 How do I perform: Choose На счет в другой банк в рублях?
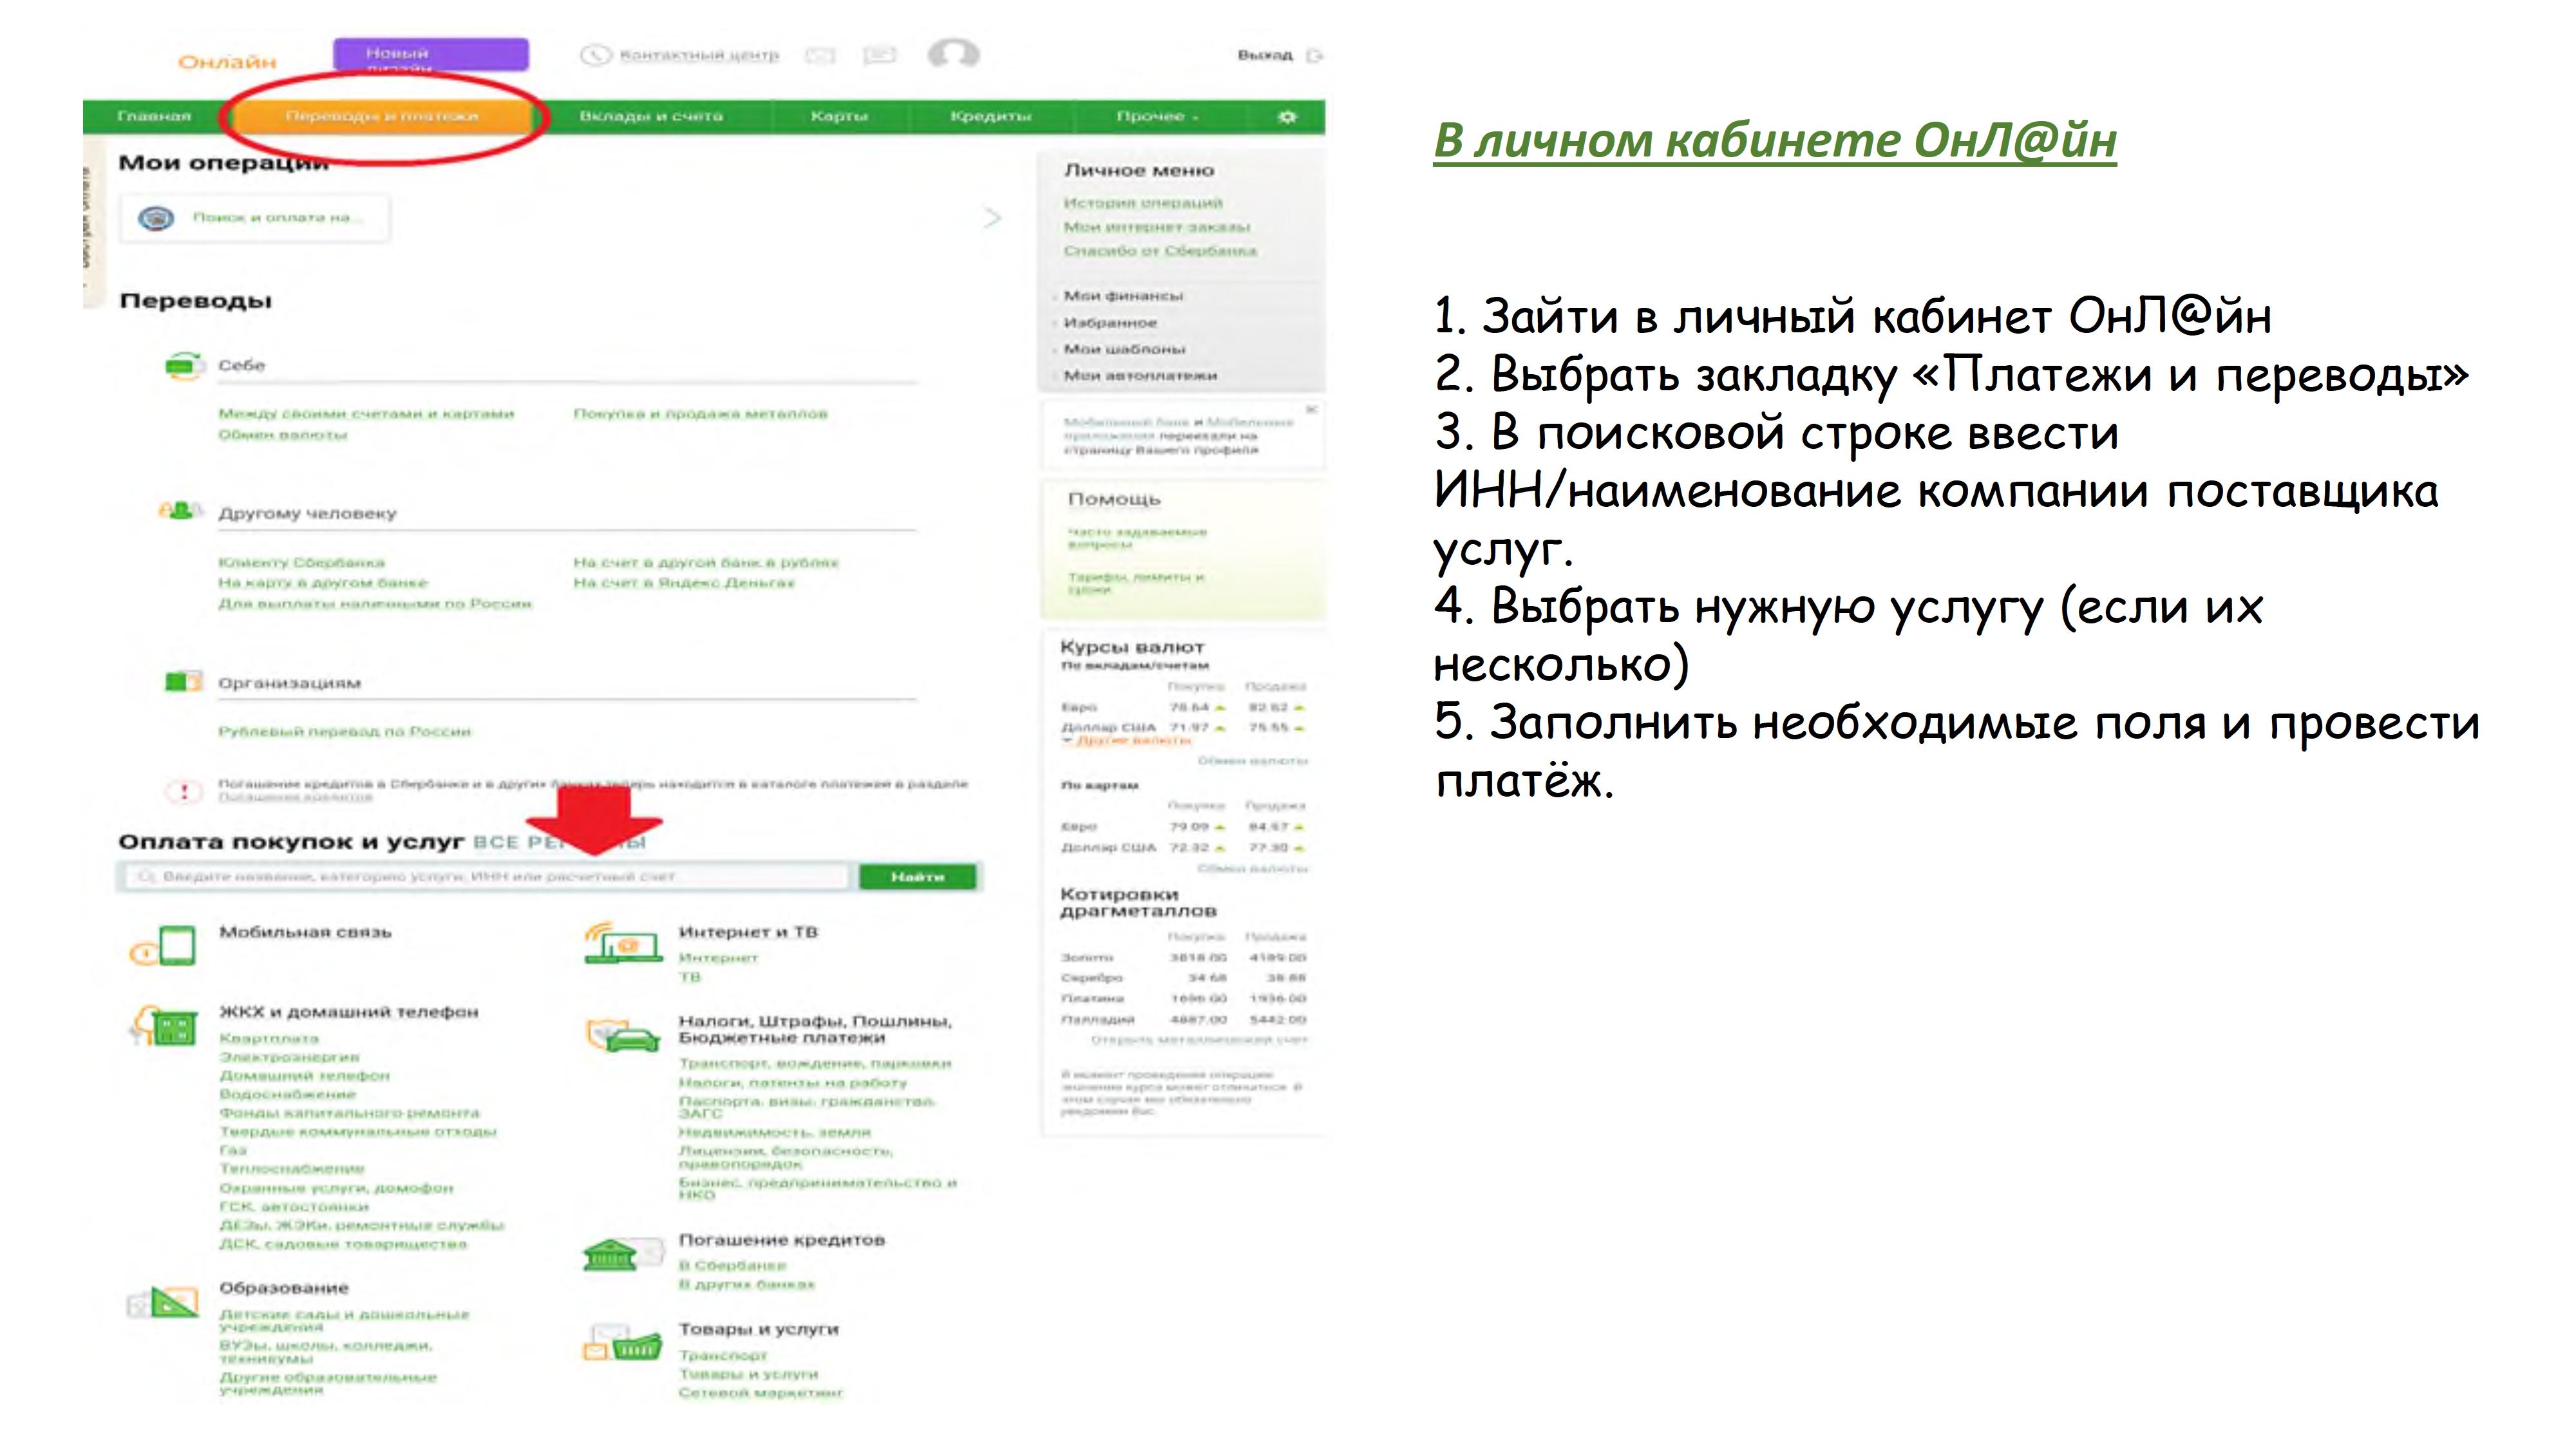click(706, 563)
